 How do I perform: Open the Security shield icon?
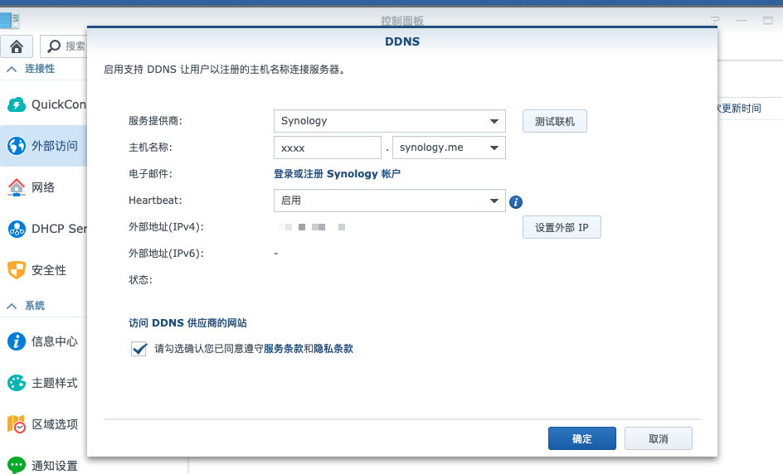tap(17, 270)
